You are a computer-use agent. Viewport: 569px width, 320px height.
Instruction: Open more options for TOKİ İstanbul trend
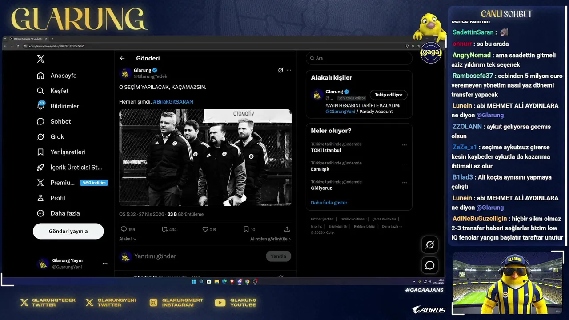pyautogui.click(x=405, y=145)
